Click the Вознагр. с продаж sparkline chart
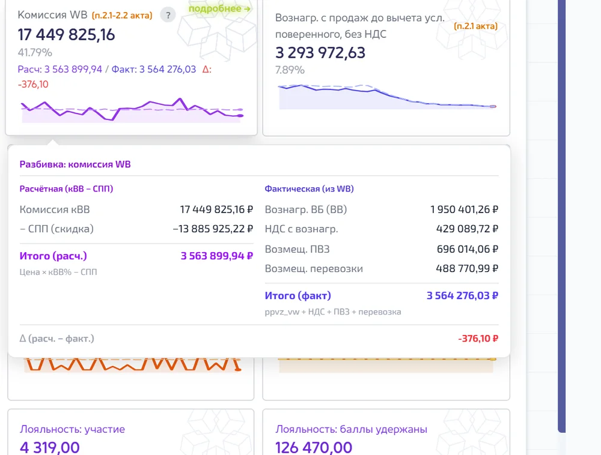Image resolution: width=601 pixels, height=455 pixels. point(387,97)
